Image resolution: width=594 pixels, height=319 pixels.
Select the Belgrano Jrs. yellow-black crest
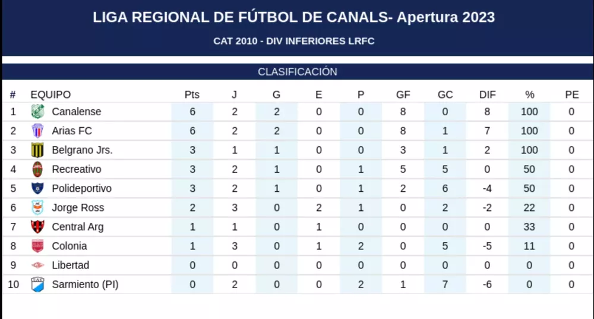tap(37, 150)
